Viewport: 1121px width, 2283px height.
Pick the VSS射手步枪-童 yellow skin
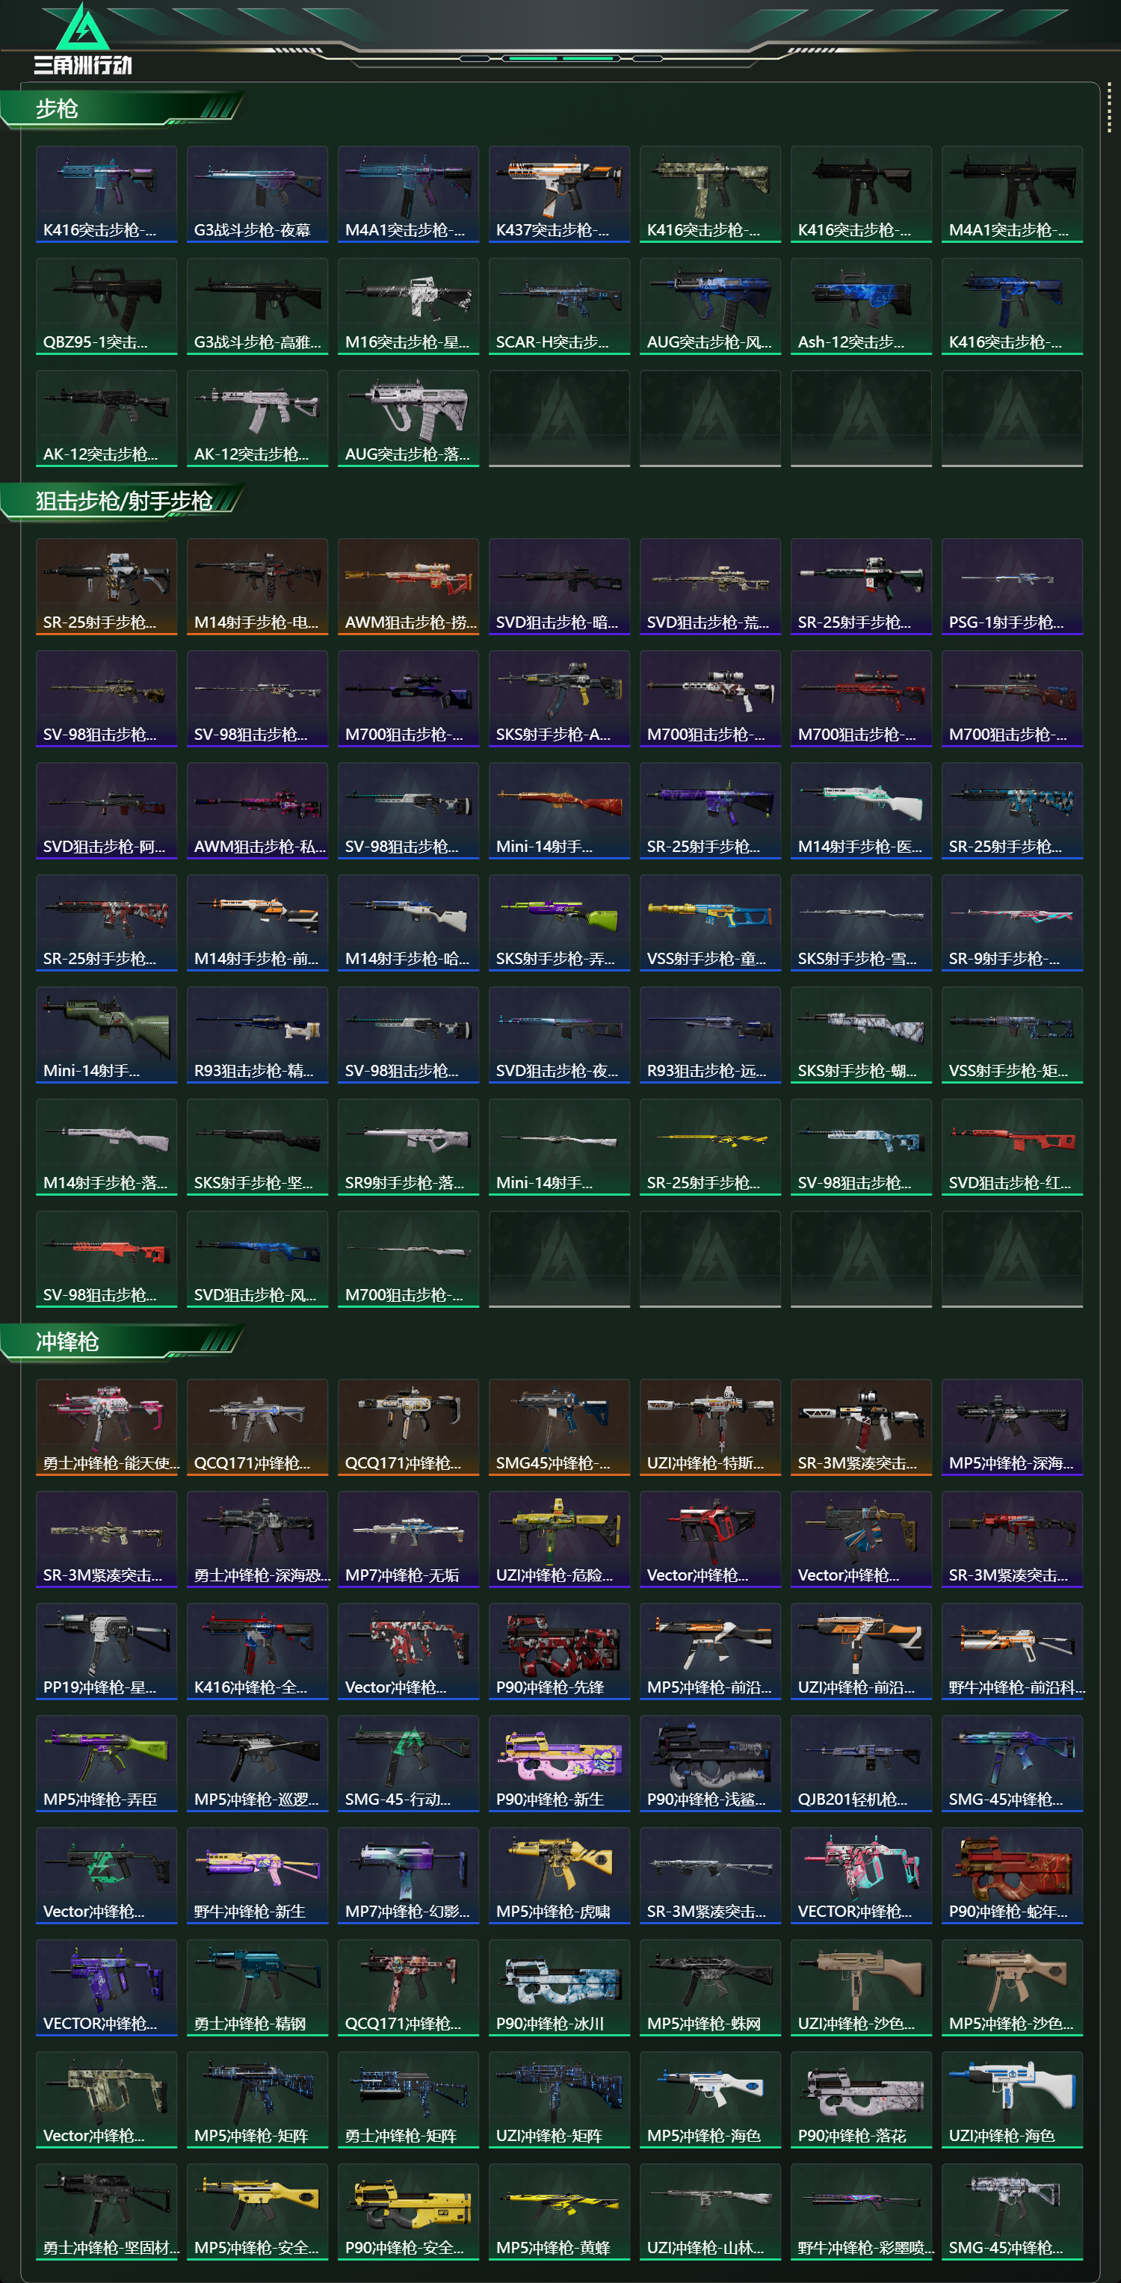[710, 923]
